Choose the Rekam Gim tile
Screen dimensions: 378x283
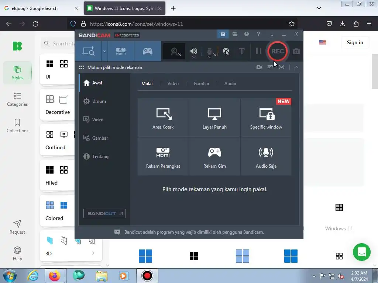click(214, 157)
